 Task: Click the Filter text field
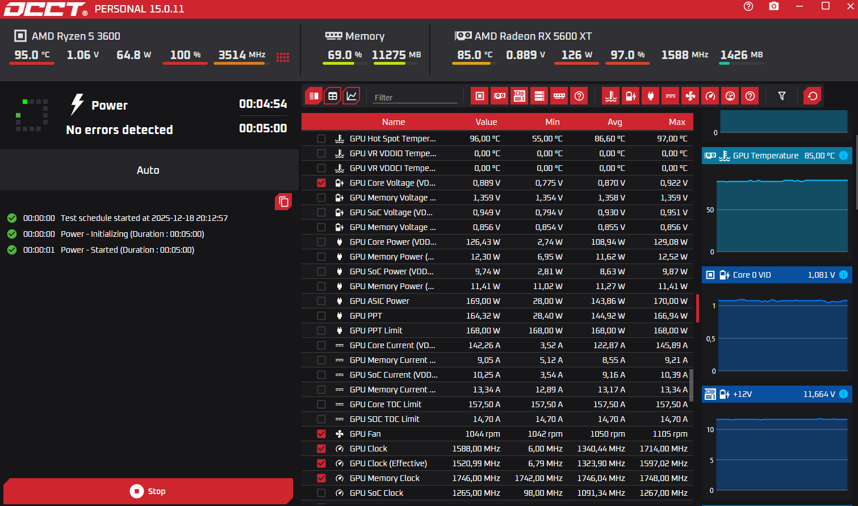tap(415, 97)
